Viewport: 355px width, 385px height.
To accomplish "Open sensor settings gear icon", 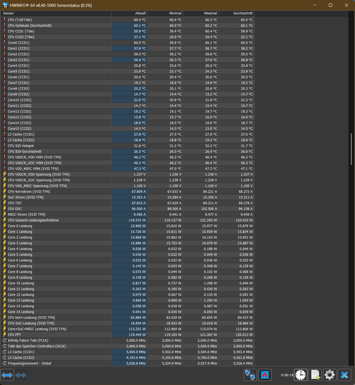I will (330, 375).
